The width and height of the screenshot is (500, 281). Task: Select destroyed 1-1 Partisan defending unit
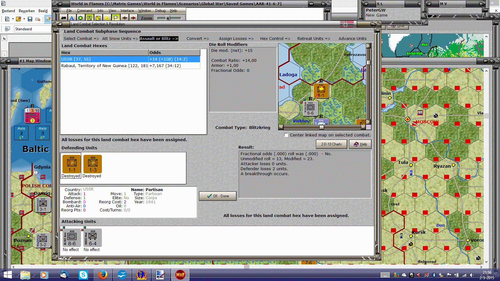(72, 164)
